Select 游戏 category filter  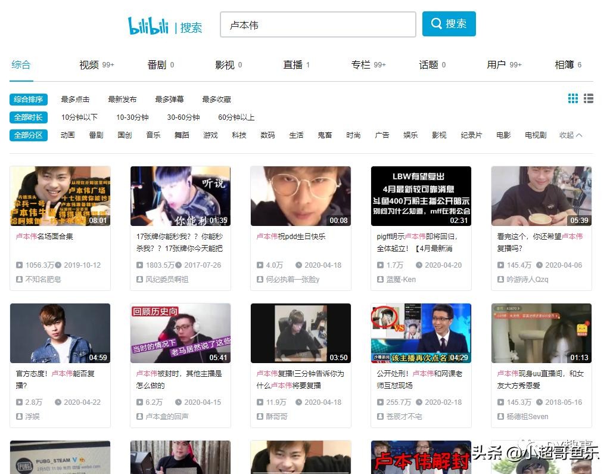(210, 135)
